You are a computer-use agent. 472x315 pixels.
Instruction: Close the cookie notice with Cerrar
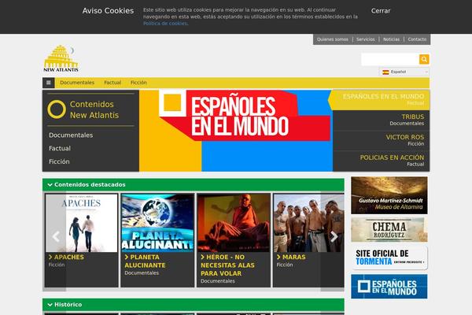(381, 11)
